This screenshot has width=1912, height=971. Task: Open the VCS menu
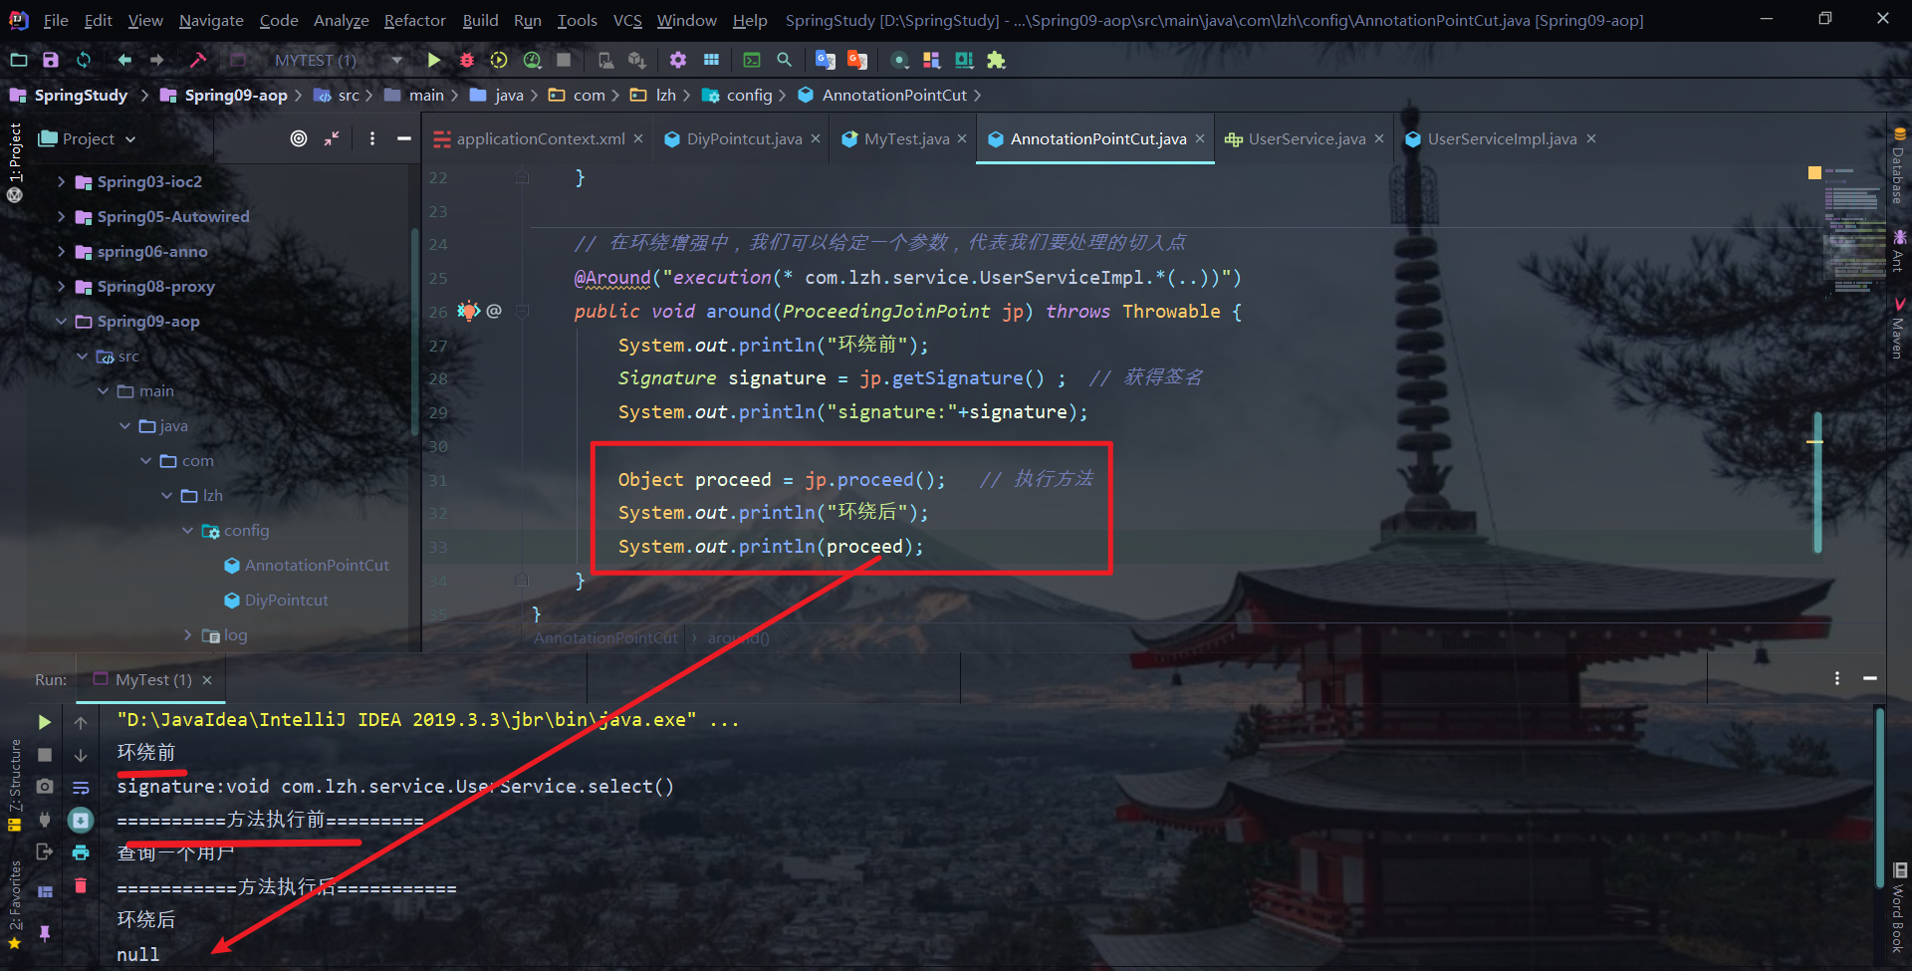627,20
